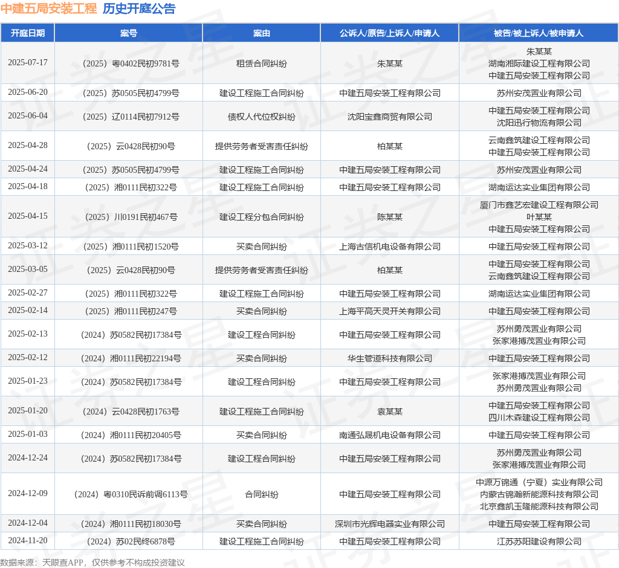Select the date 2025-01-20

(x=28, y=411)
